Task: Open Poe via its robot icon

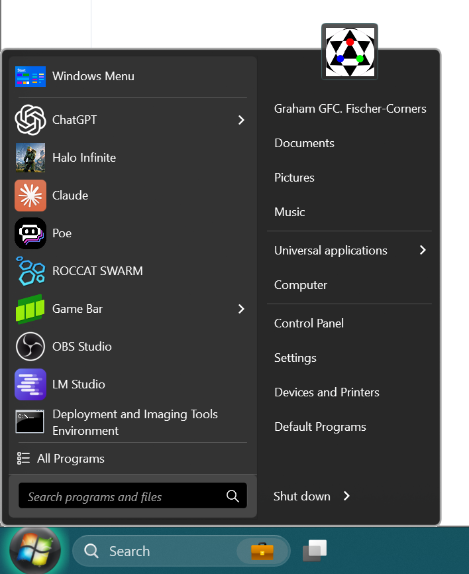Action: point(30,233)
